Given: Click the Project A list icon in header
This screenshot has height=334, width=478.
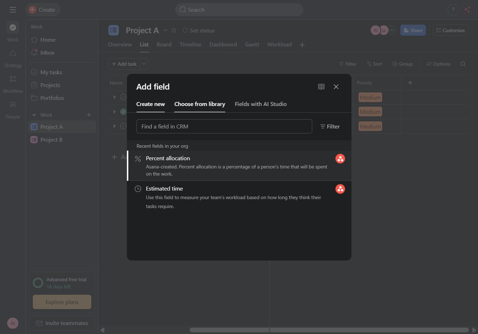Looking at the screenshot, I should [x=114, y=30].
